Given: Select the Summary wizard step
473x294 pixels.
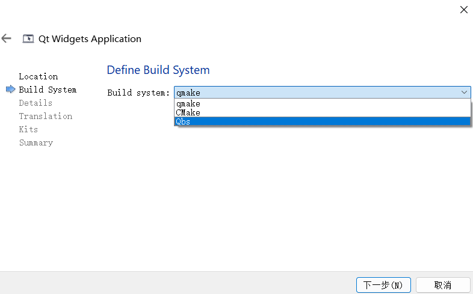Looking at the screenshot, I should pos(36,142).
